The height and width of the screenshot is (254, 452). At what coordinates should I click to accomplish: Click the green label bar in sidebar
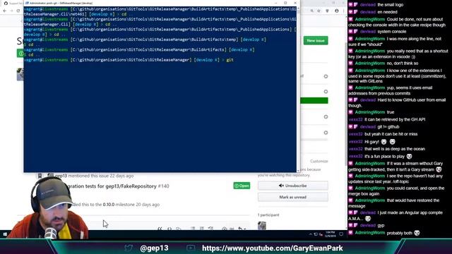click(314, 100)
